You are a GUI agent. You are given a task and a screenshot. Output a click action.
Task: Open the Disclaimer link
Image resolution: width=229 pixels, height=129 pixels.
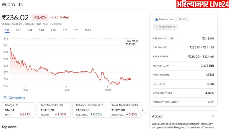pos(56,24)
